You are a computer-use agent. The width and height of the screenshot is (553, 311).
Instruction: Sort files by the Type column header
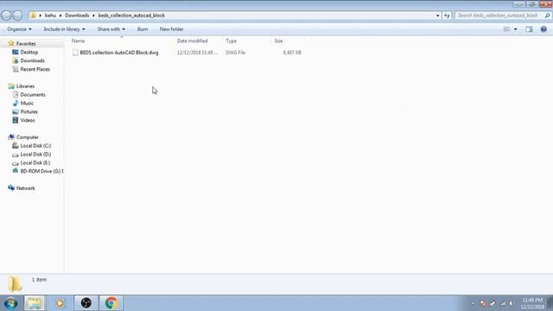pyautogui.click(x=231, y=41)
